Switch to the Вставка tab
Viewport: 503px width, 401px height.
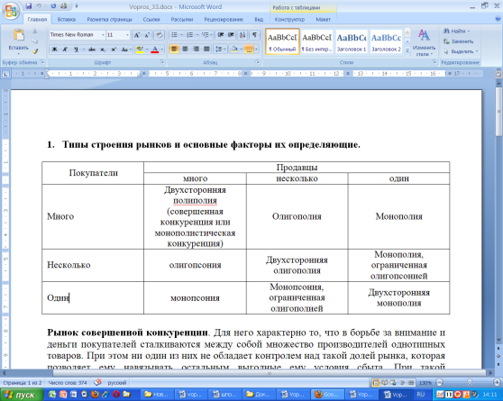[x=67, y=19]
